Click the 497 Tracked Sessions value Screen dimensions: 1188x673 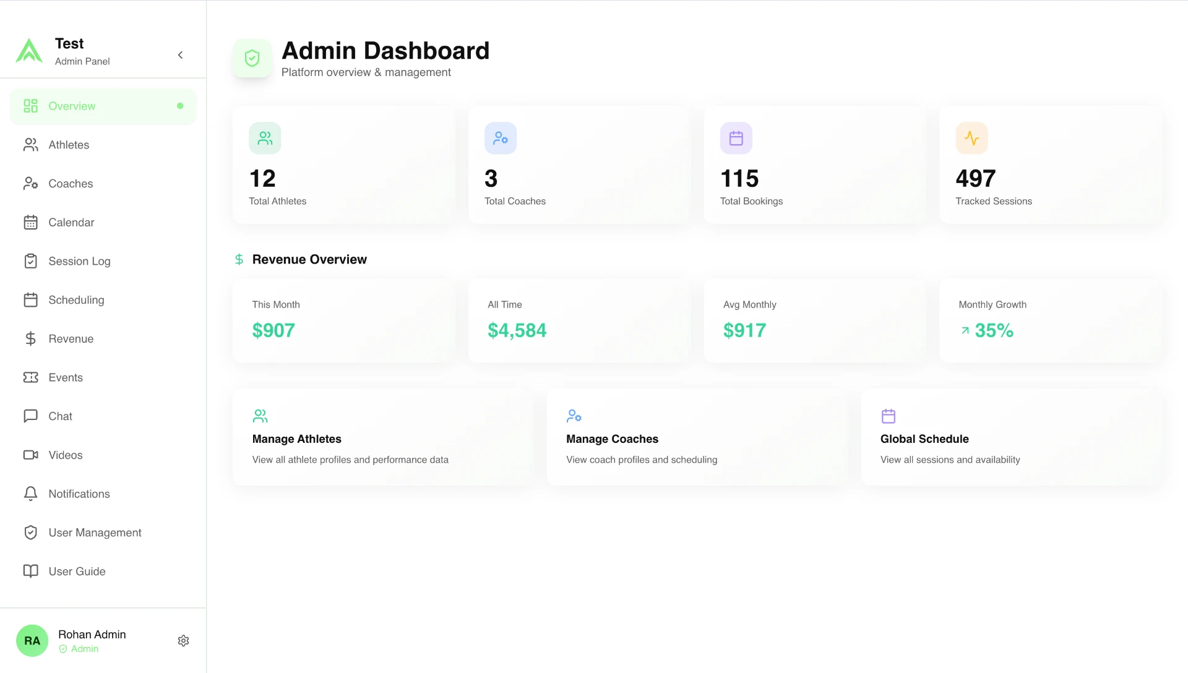coord(976,179)
